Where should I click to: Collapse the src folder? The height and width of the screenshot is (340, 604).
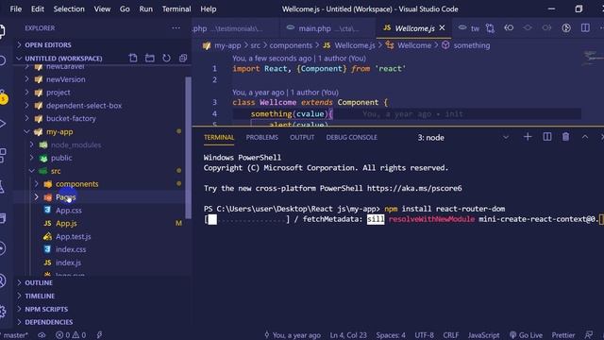pyautogui.click(x=56, y=171)
